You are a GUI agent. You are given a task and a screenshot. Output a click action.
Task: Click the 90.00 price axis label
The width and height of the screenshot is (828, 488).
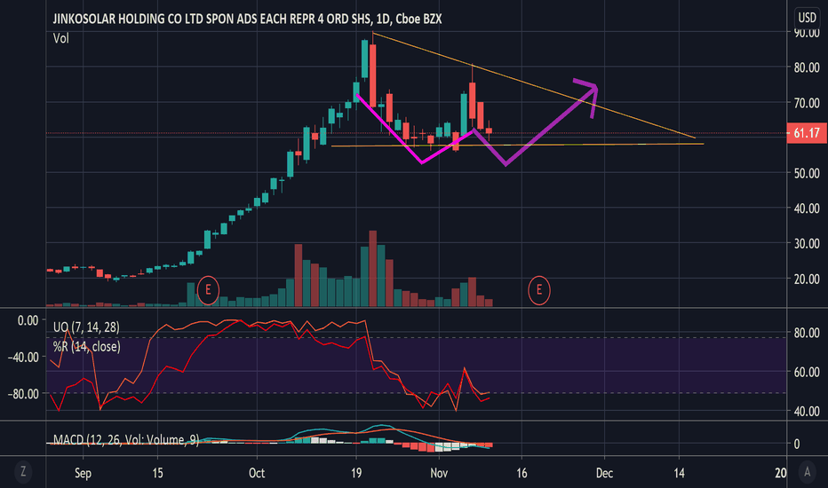tap(807, 33)
